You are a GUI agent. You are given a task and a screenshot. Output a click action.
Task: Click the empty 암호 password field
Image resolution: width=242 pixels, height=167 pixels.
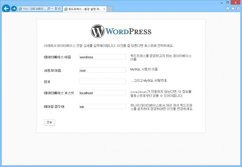(x=102, y=81)
